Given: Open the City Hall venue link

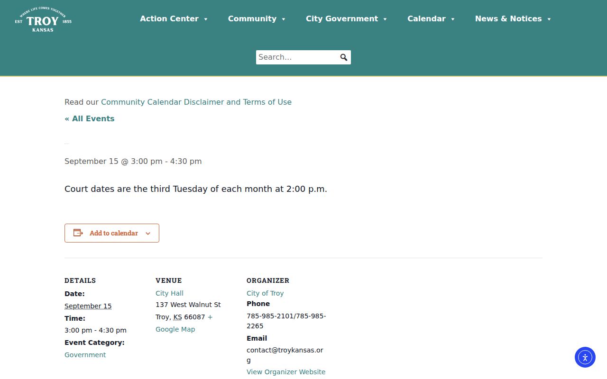Looking at the screenshot, I should [169, 293].
